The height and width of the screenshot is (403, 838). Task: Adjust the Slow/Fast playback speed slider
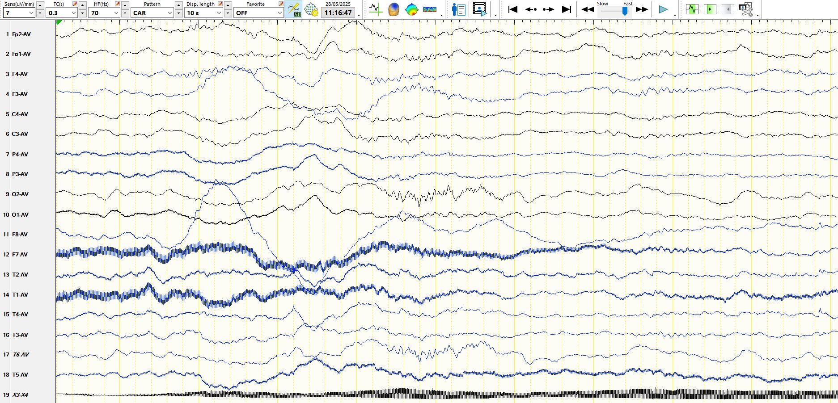click(x=625, y=11)
